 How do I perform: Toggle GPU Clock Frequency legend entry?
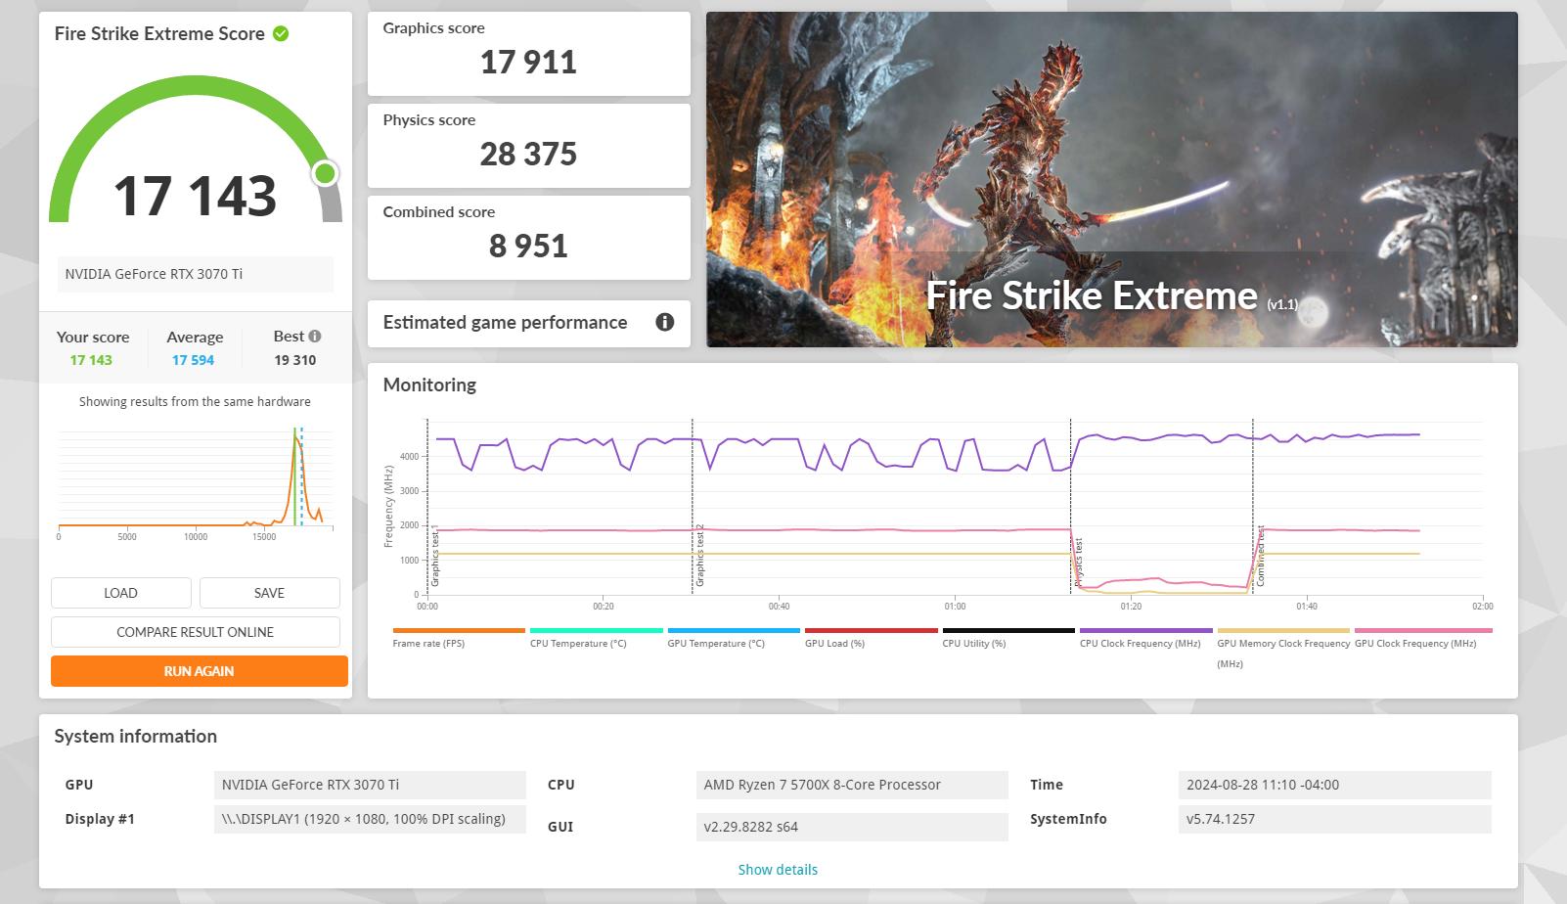(1423, 637)
